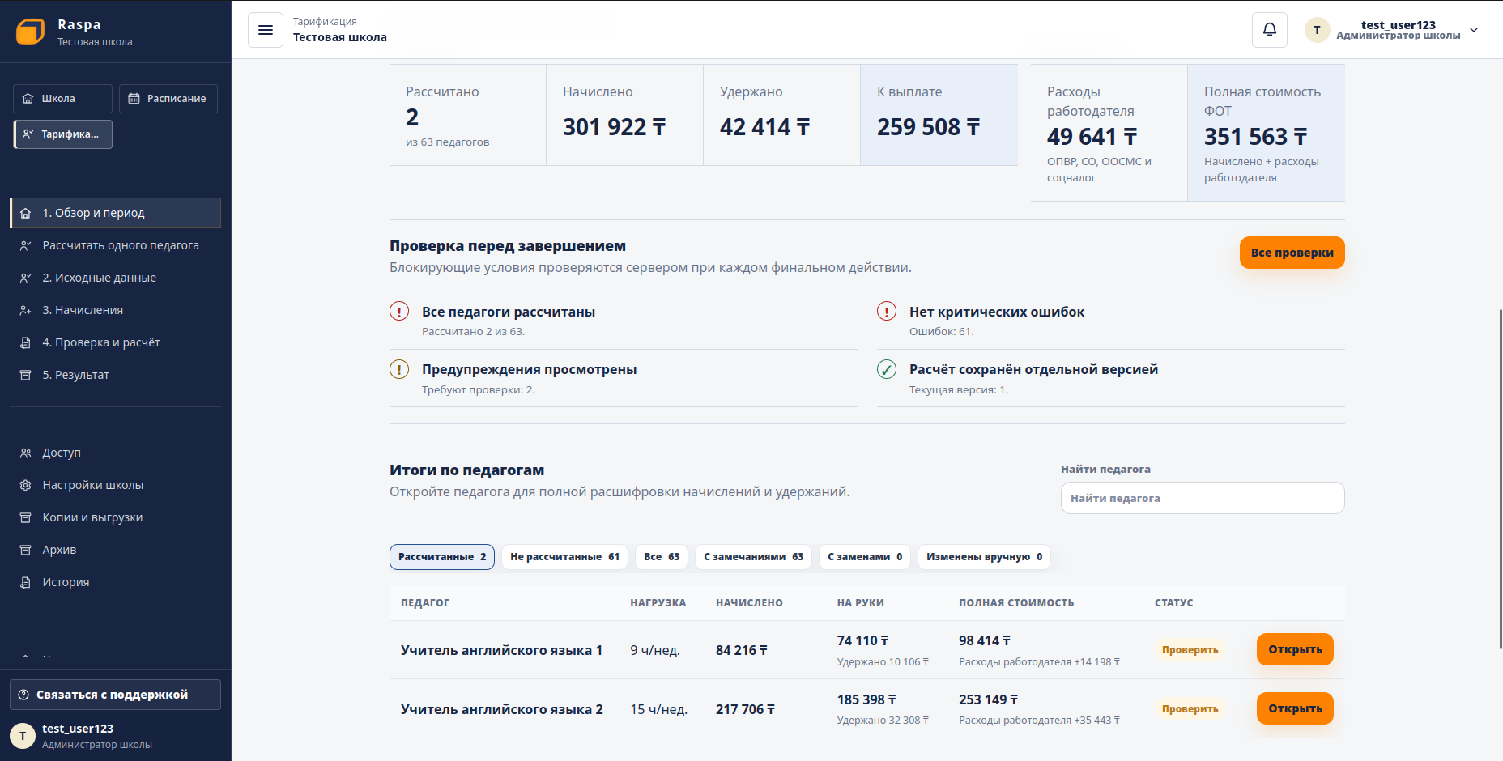Click Все проверки button
This screenshot has height=761, width=1503.
pos(1292,253)
